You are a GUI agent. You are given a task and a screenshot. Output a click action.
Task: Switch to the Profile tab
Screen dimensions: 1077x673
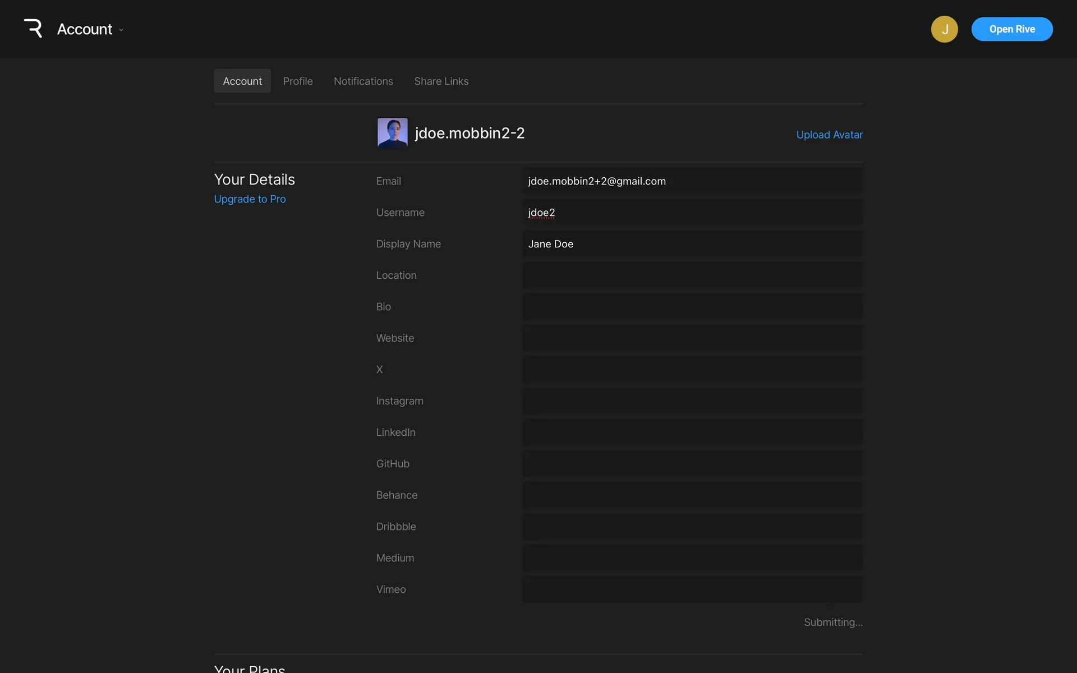click(298, 81)
